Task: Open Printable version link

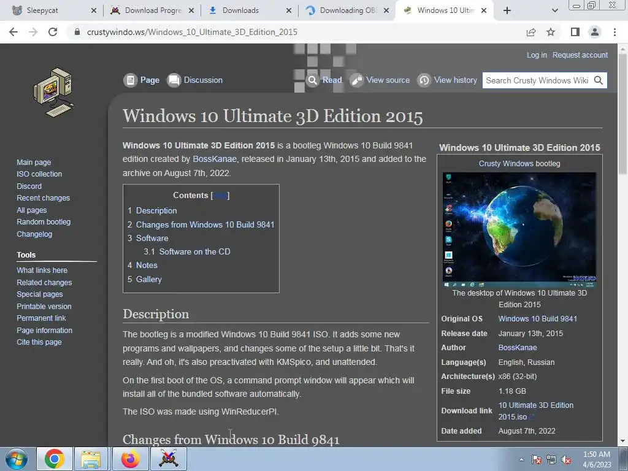Action: tap(44, 307)
